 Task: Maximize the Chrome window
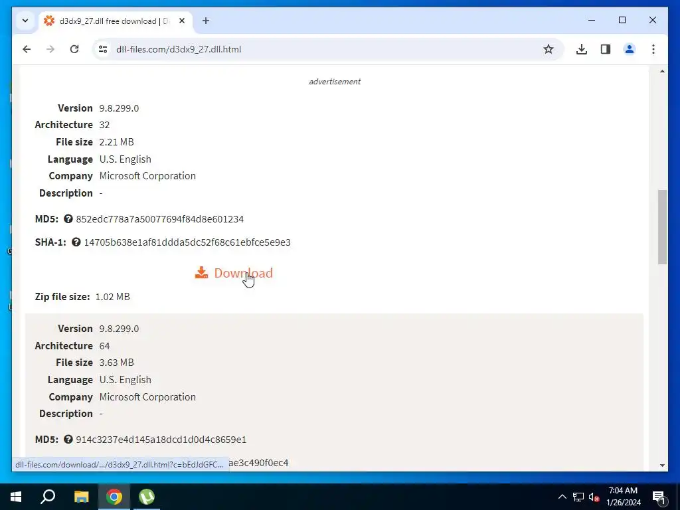(622, 20)
